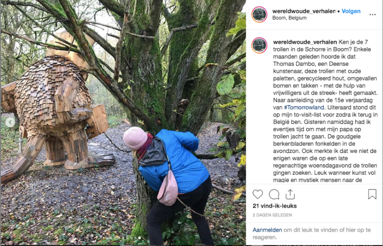The height and width of the screenshot is (246, 383).
Task: Save post with the bookmark icon
Action: (x=372, y=194)
